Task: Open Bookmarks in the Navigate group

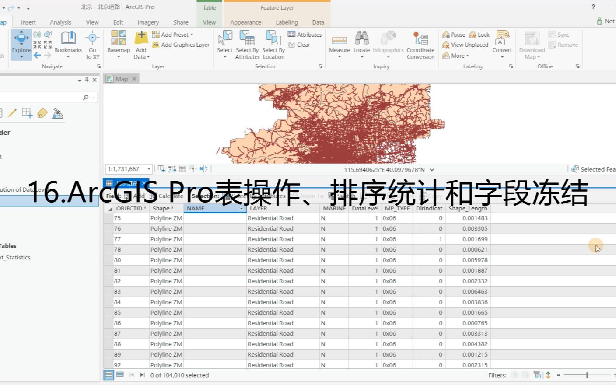Action: click(68, 45)
